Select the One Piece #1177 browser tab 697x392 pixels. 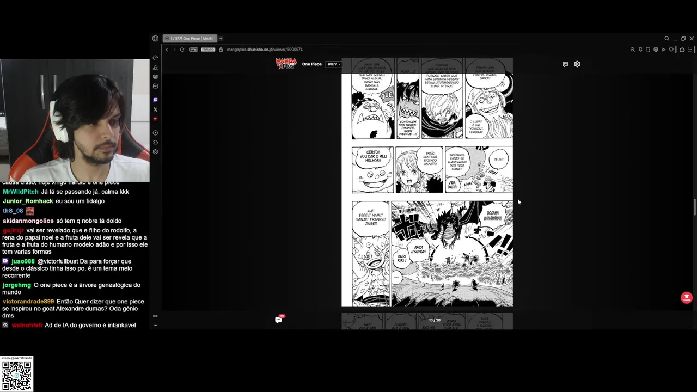(189, 39)
